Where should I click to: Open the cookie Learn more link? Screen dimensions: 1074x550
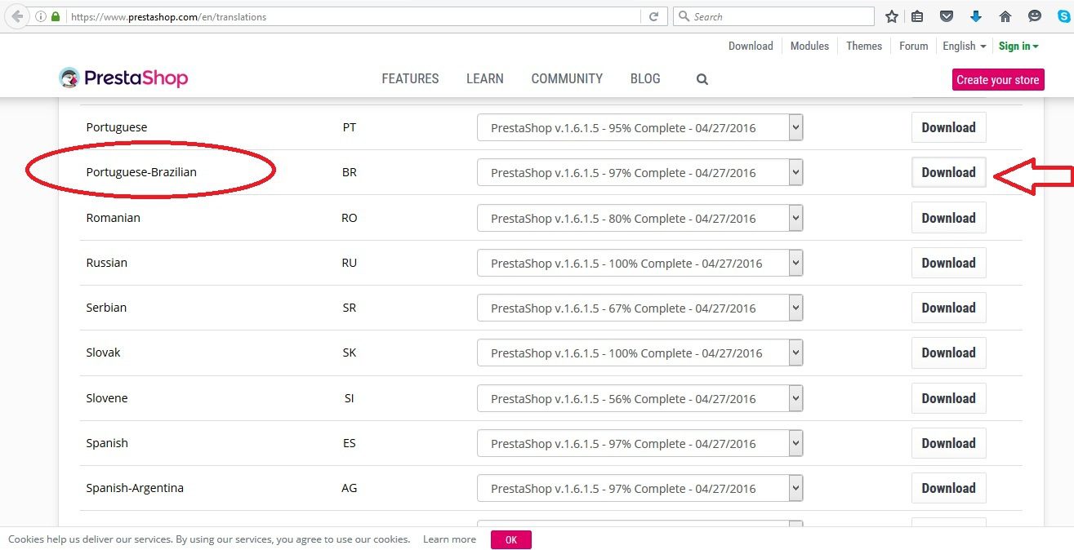point(449,539)
